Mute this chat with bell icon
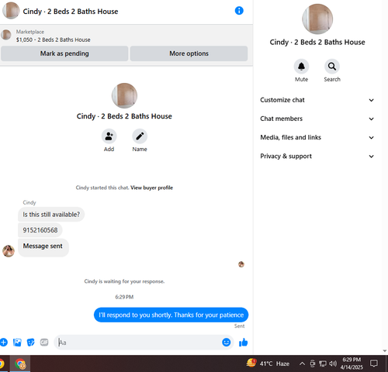 (301, 67)
